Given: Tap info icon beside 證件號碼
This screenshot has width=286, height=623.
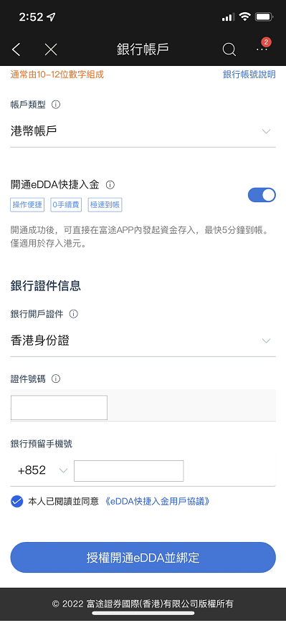Looking at the screenshot, I should click(56, 379).
